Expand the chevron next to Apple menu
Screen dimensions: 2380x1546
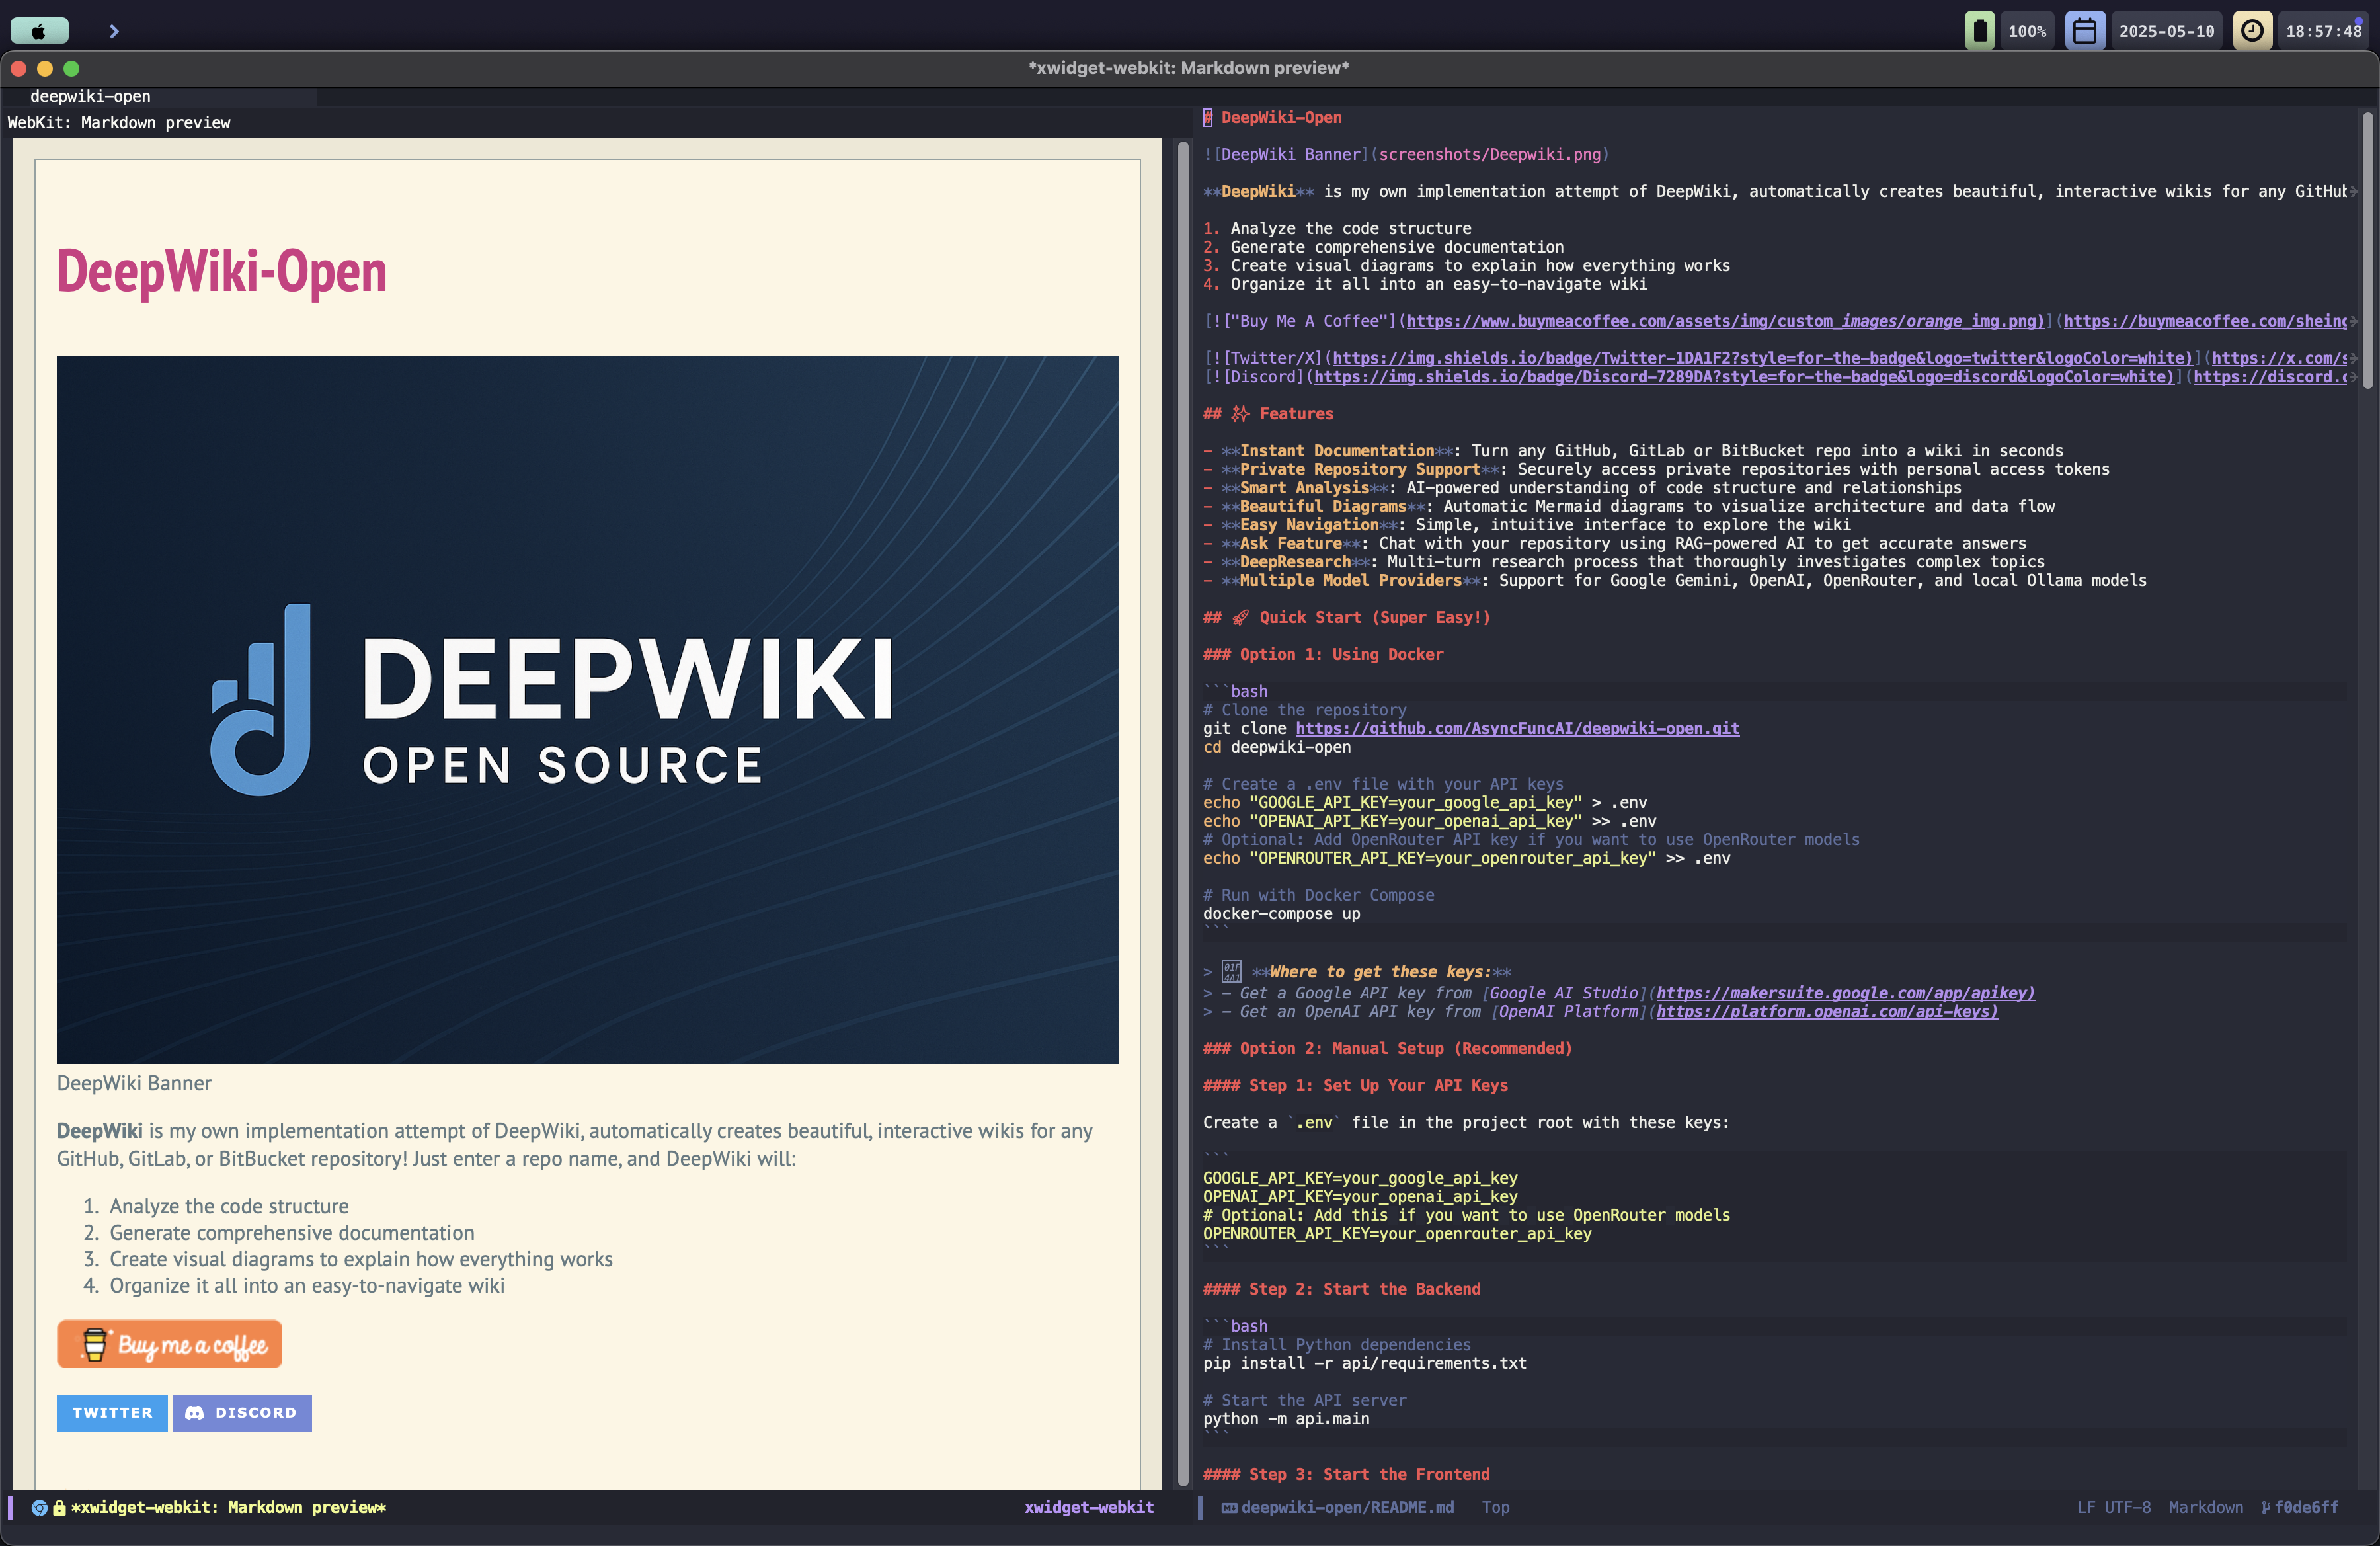pyautogui.click(x=114, y=31)
